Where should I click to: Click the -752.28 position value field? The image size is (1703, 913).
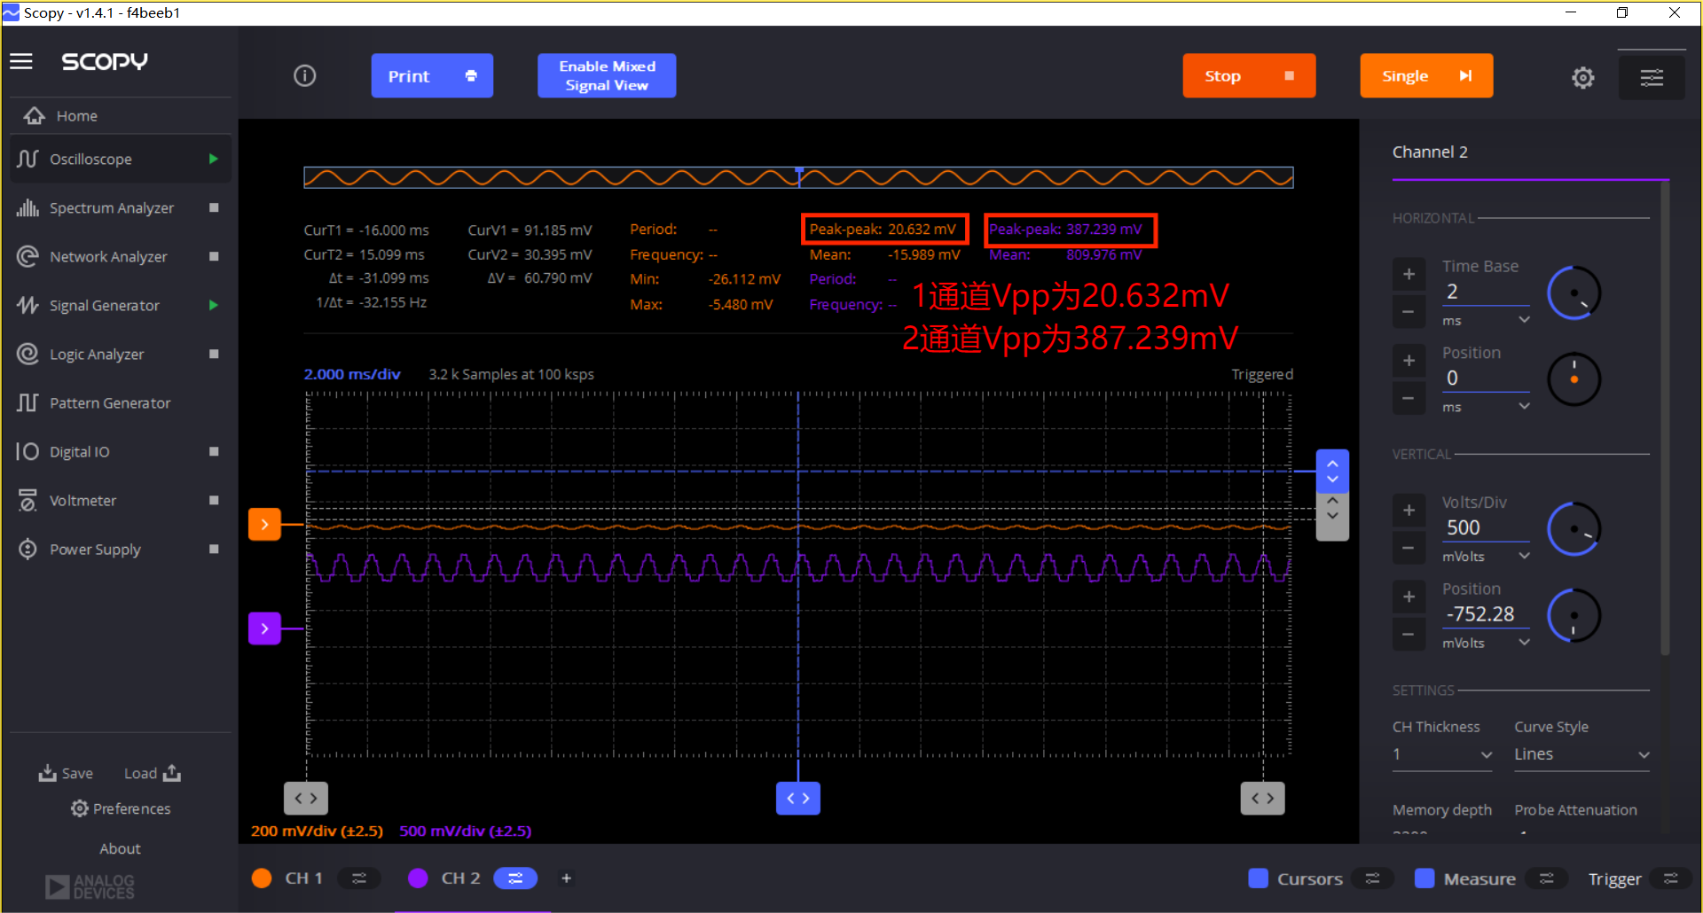tap(1486, 613)
